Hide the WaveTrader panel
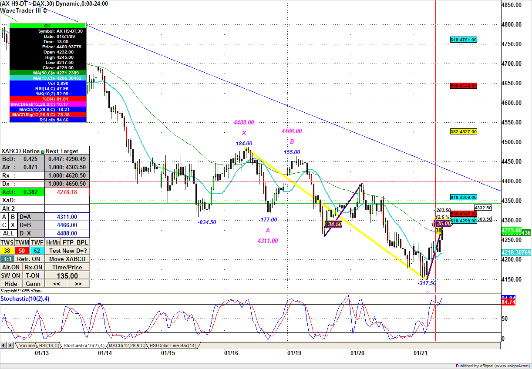532x369 pixels. click(x=11, y=284)
